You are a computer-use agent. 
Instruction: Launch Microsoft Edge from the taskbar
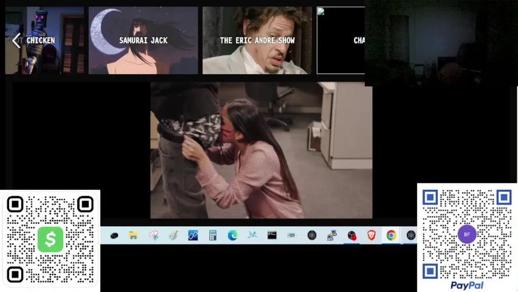pyautogui.click(x=232, y=235)
